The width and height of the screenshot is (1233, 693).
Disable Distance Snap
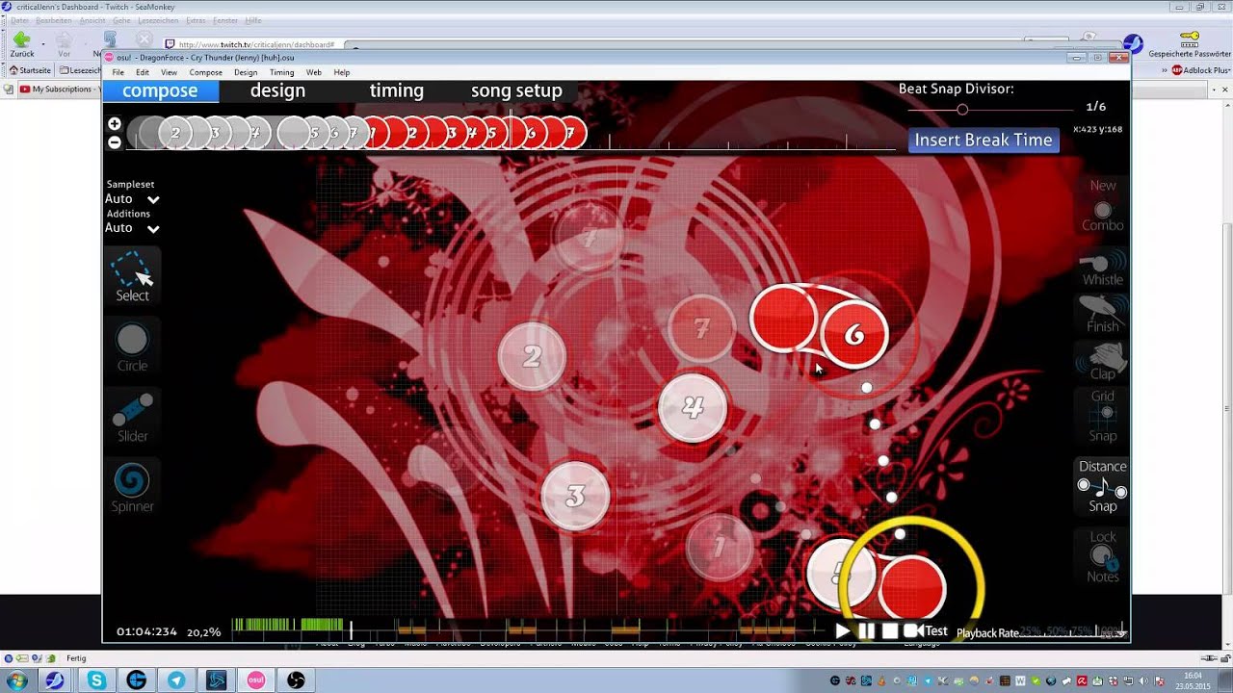pyautogui.click(x=1103, y=486)
